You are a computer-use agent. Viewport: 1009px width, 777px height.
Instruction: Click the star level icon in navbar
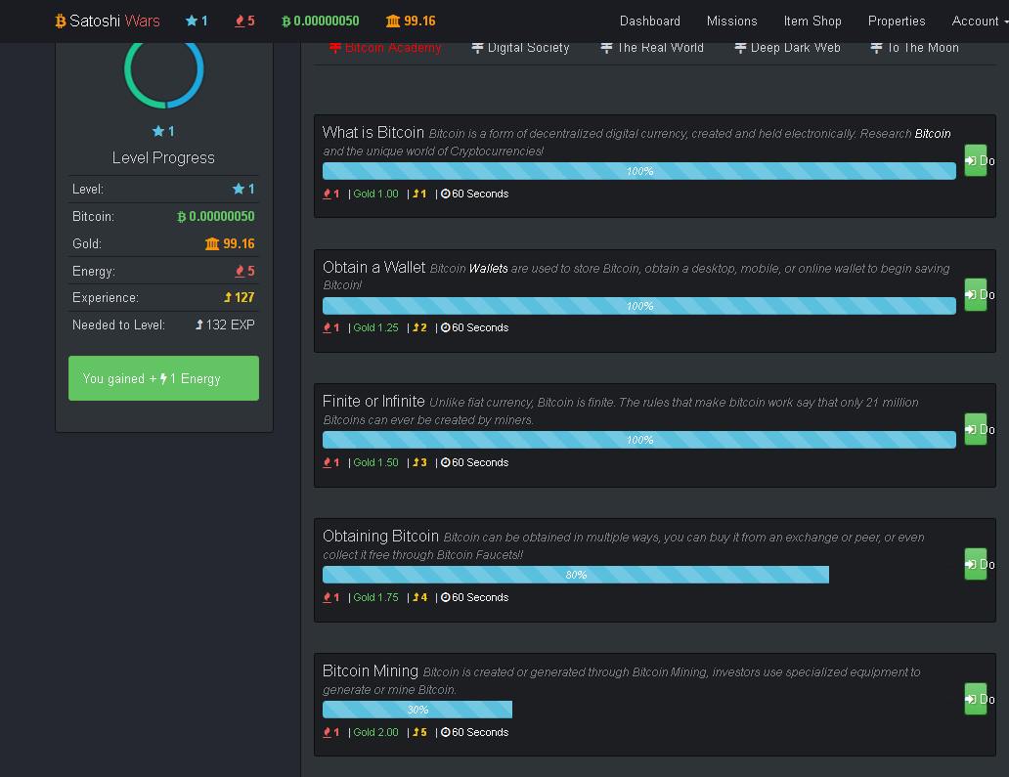[192, 21]
